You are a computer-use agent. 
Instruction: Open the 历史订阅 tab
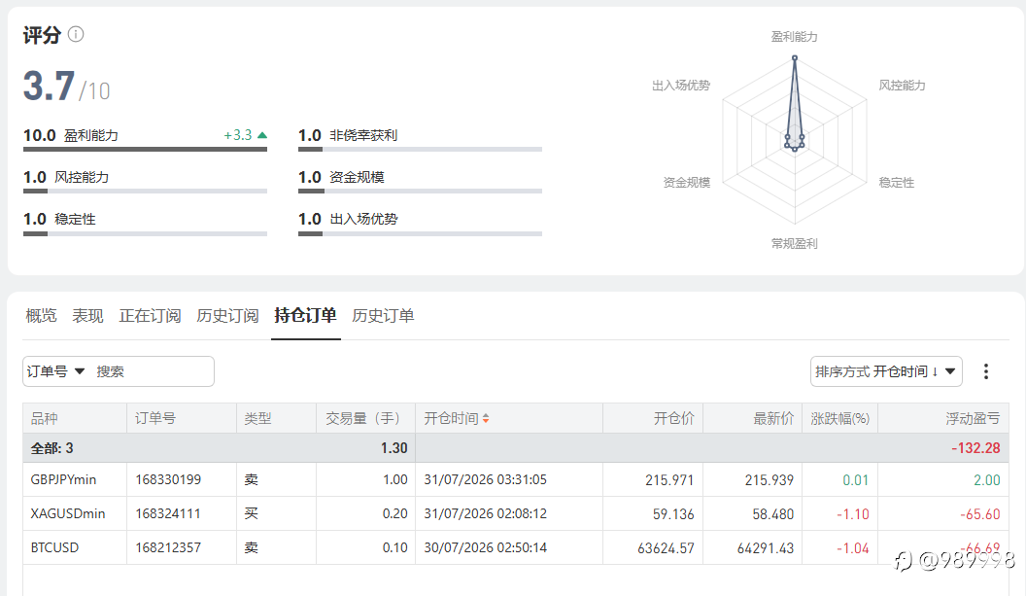tap(227, 316)
